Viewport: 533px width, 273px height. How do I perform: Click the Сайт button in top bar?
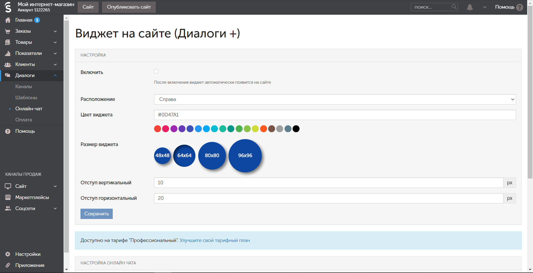(x=88, y=7)
